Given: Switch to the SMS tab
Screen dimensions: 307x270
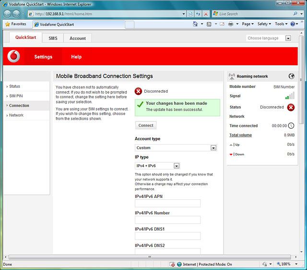Looking at the screenshot, I should 53,38.
